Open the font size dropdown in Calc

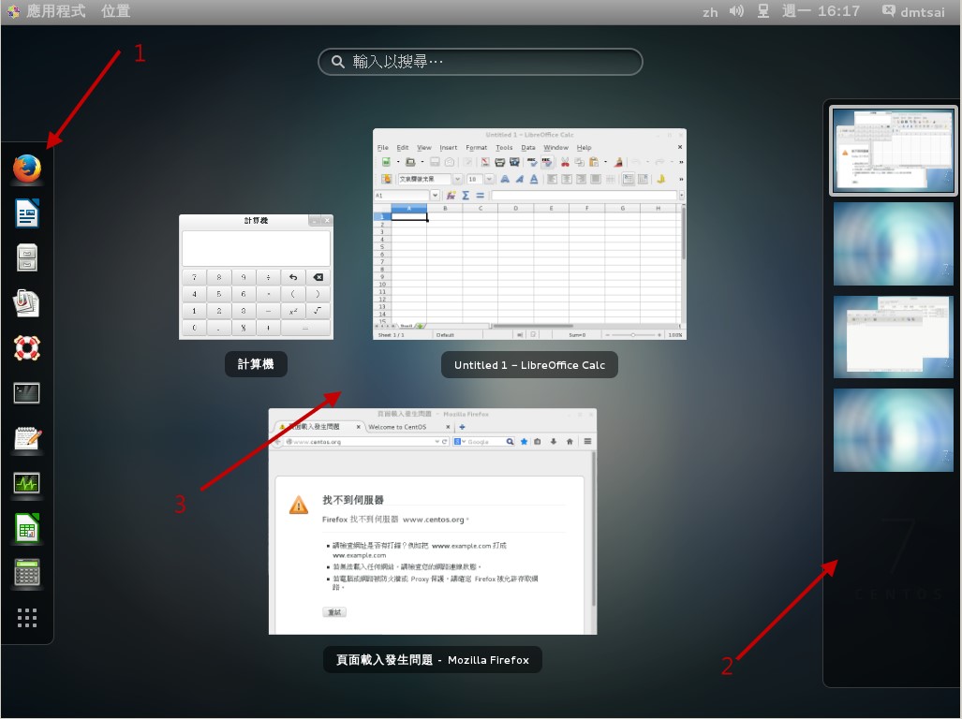tap(489, 179)
